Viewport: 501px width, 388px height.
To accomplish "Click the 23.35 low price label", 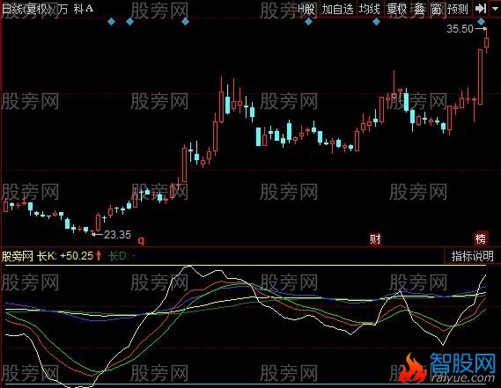I will pos(118,235).
